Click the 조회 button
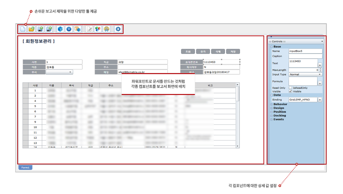Screen dimensions: 343x194 coord(188,51)
